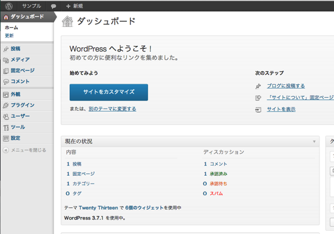The width and height of the screenshot is (334, 234).
Task: Click the media icon next to メディア
Action: point(6,60)
